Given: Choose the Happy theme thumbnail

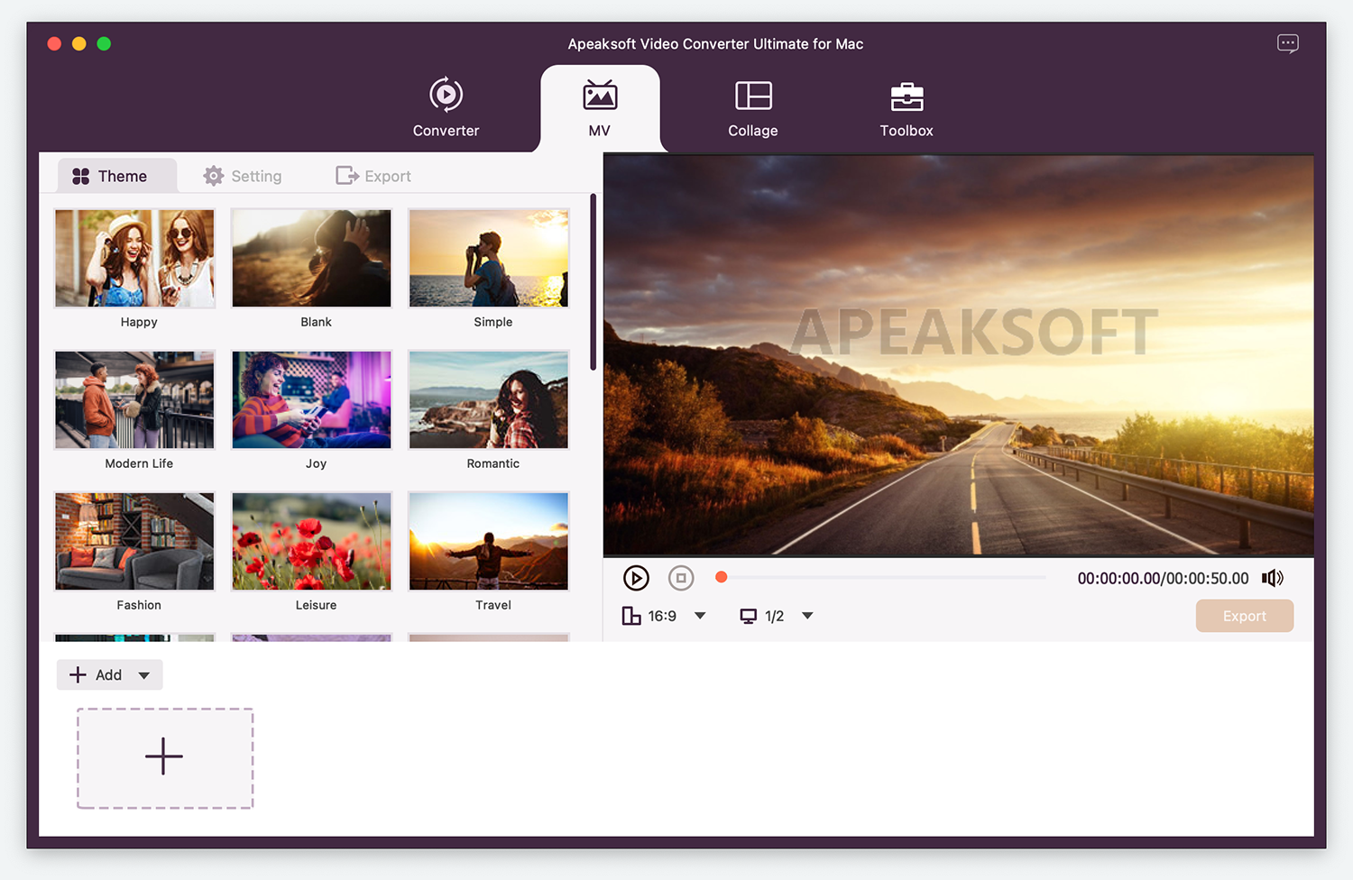Looking at the screenshot, I should coord(134,259).
